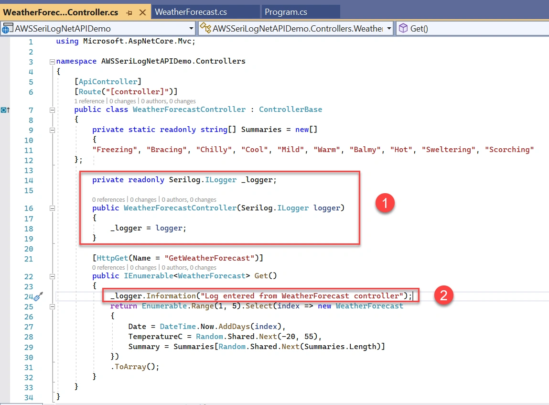Collapse the Get method outlining at line 22

(x=52, y=276)
